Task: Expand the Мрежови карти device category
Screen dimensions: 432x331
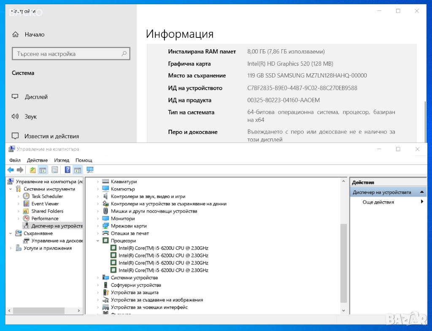Action: 98,226
